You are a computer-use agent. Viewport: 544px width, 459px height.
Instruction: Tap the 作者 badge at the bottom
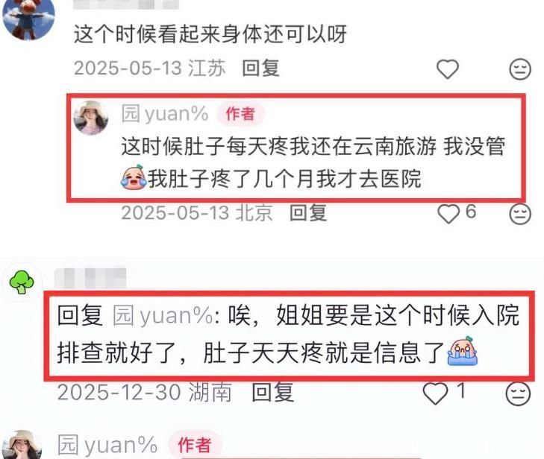[194, 445]
